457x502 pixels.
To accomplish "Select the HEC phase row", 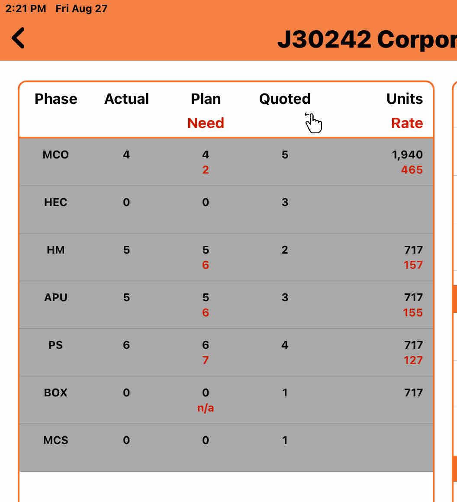I will pos(56,203).
